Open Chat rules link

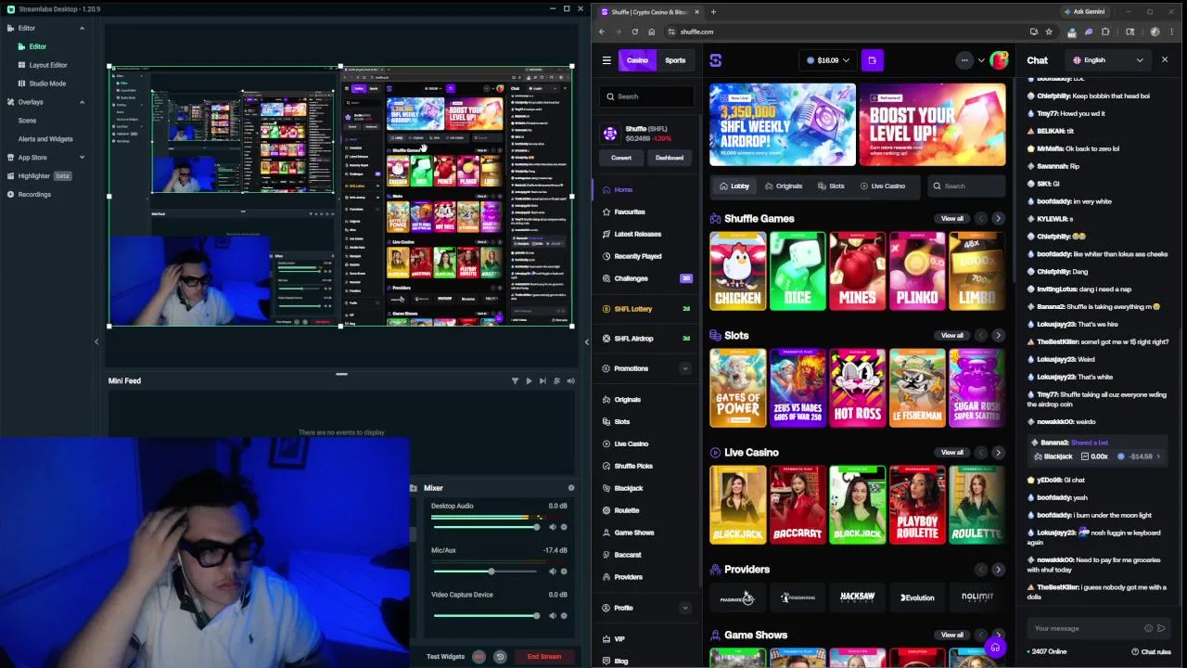tap(1153, 652)
